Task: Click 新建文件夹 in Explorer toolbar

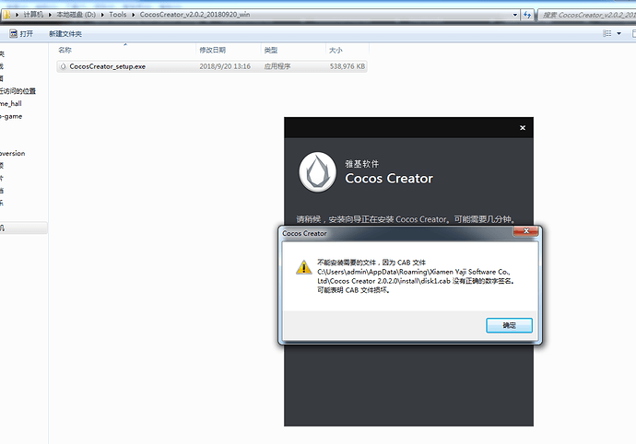Action: (x=65, y=34)
